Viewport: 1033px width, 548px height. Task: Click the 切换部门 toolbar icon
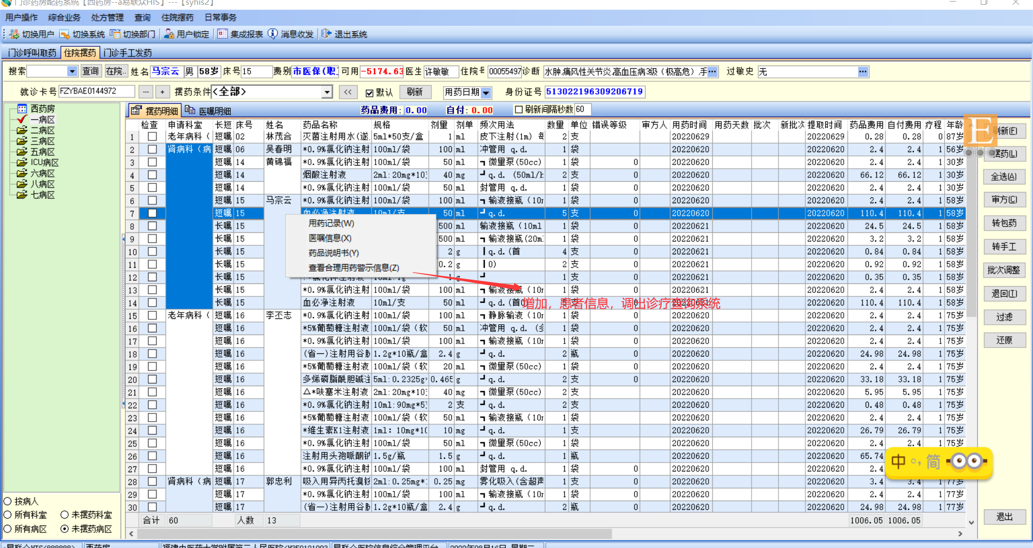coord(115,34)
